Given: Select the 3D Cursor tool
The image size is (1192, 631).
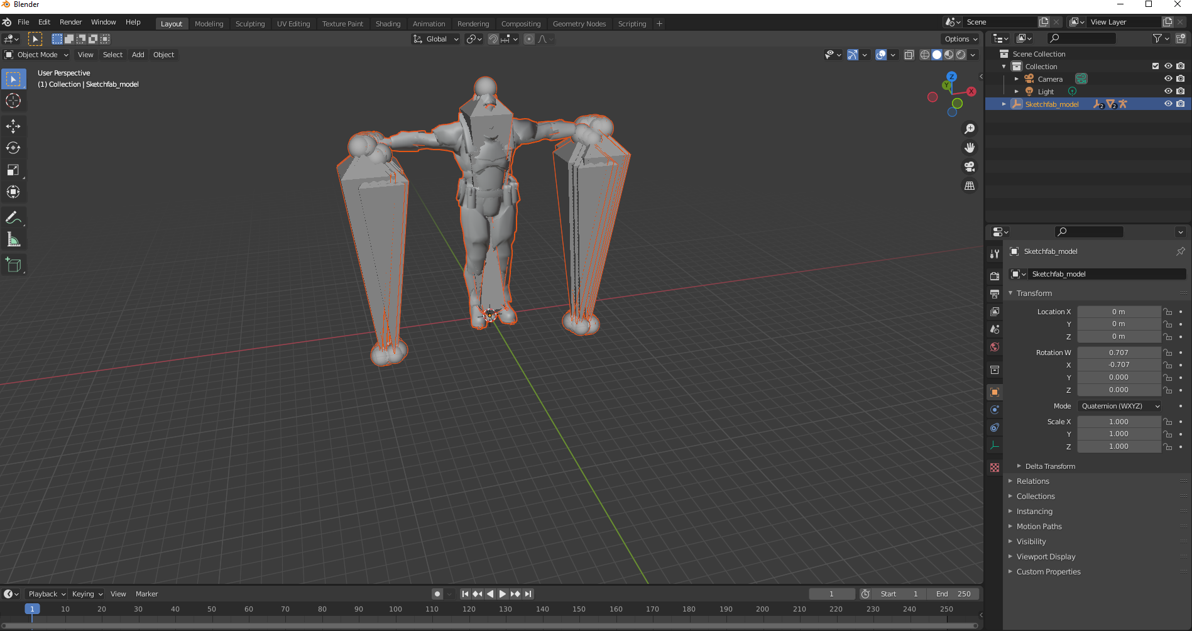Looking at the screenshot, I should [13, 101].
